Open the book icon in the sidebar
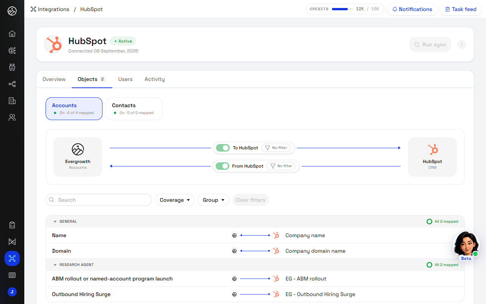 (x=12, y=275)
